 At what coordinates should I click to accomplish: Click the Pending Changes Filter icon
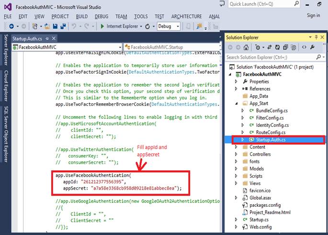[x=258, y=47]
